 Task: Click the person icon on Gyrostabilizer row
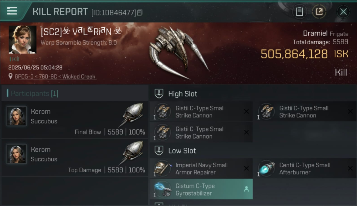click(246, 189)
